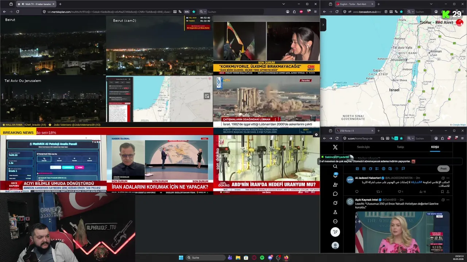Reload the Multi TV browser page
467x262 pixels.
(x=18, y=12)
